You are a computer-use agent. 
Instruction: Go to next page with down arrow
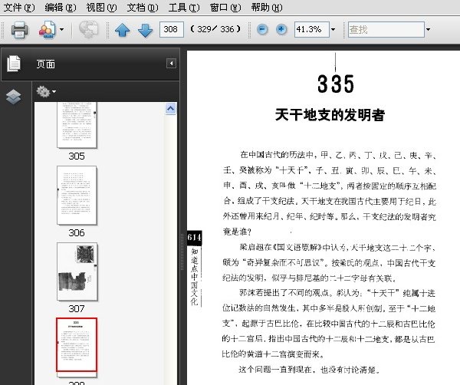[x=145, y=30]
